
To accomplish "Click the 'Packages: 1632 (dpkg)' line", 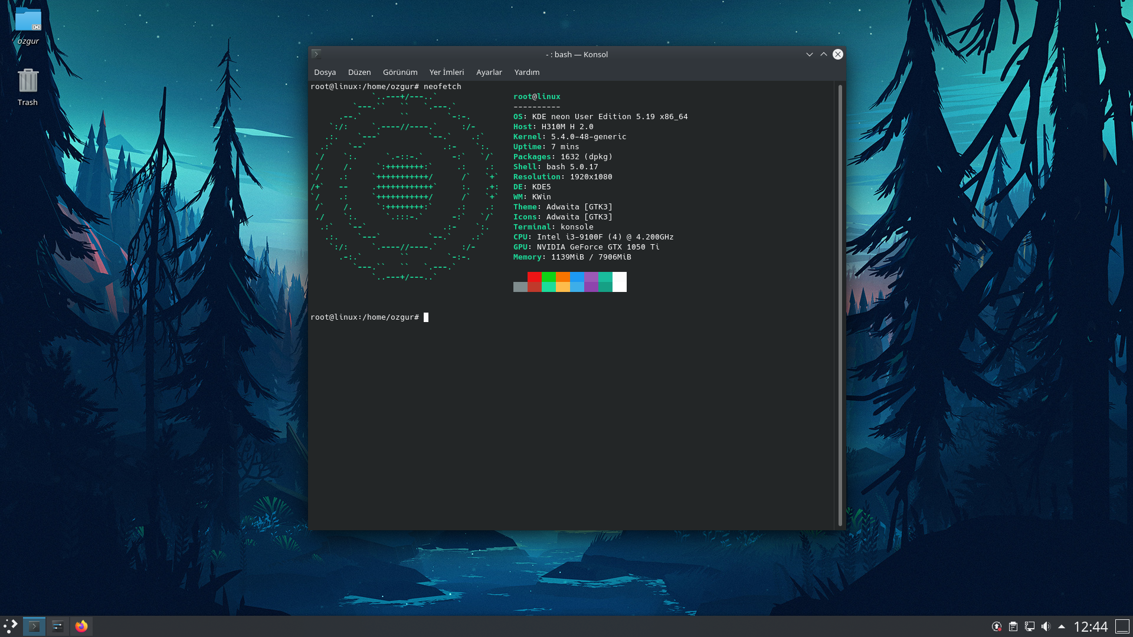I will [563, 157].
